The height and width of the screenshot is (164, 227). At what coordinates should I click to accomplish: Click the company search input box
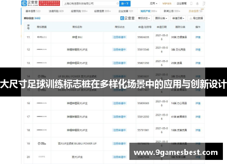point(91,4)
